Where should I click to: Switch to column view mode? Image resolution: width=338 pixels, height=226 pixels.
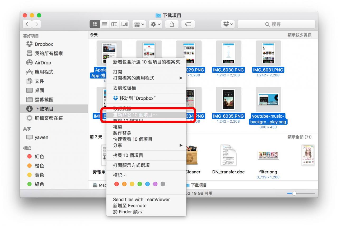click(114, 24)
